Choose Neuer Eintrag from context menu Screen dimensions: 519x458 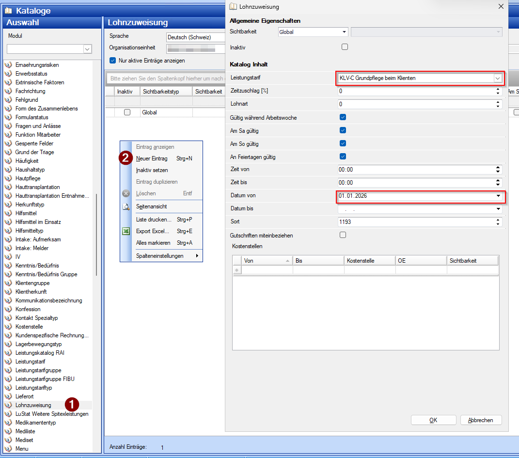pyautogui.click(x=152, y=158)
